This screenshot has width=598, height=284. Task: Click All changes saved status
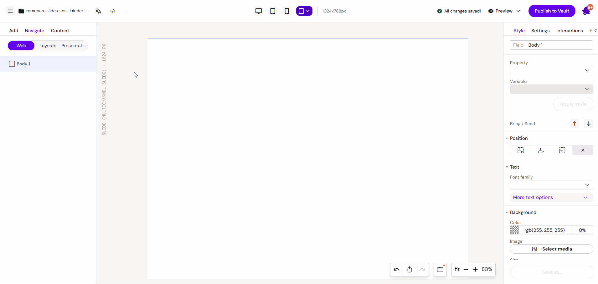[459, 11]
